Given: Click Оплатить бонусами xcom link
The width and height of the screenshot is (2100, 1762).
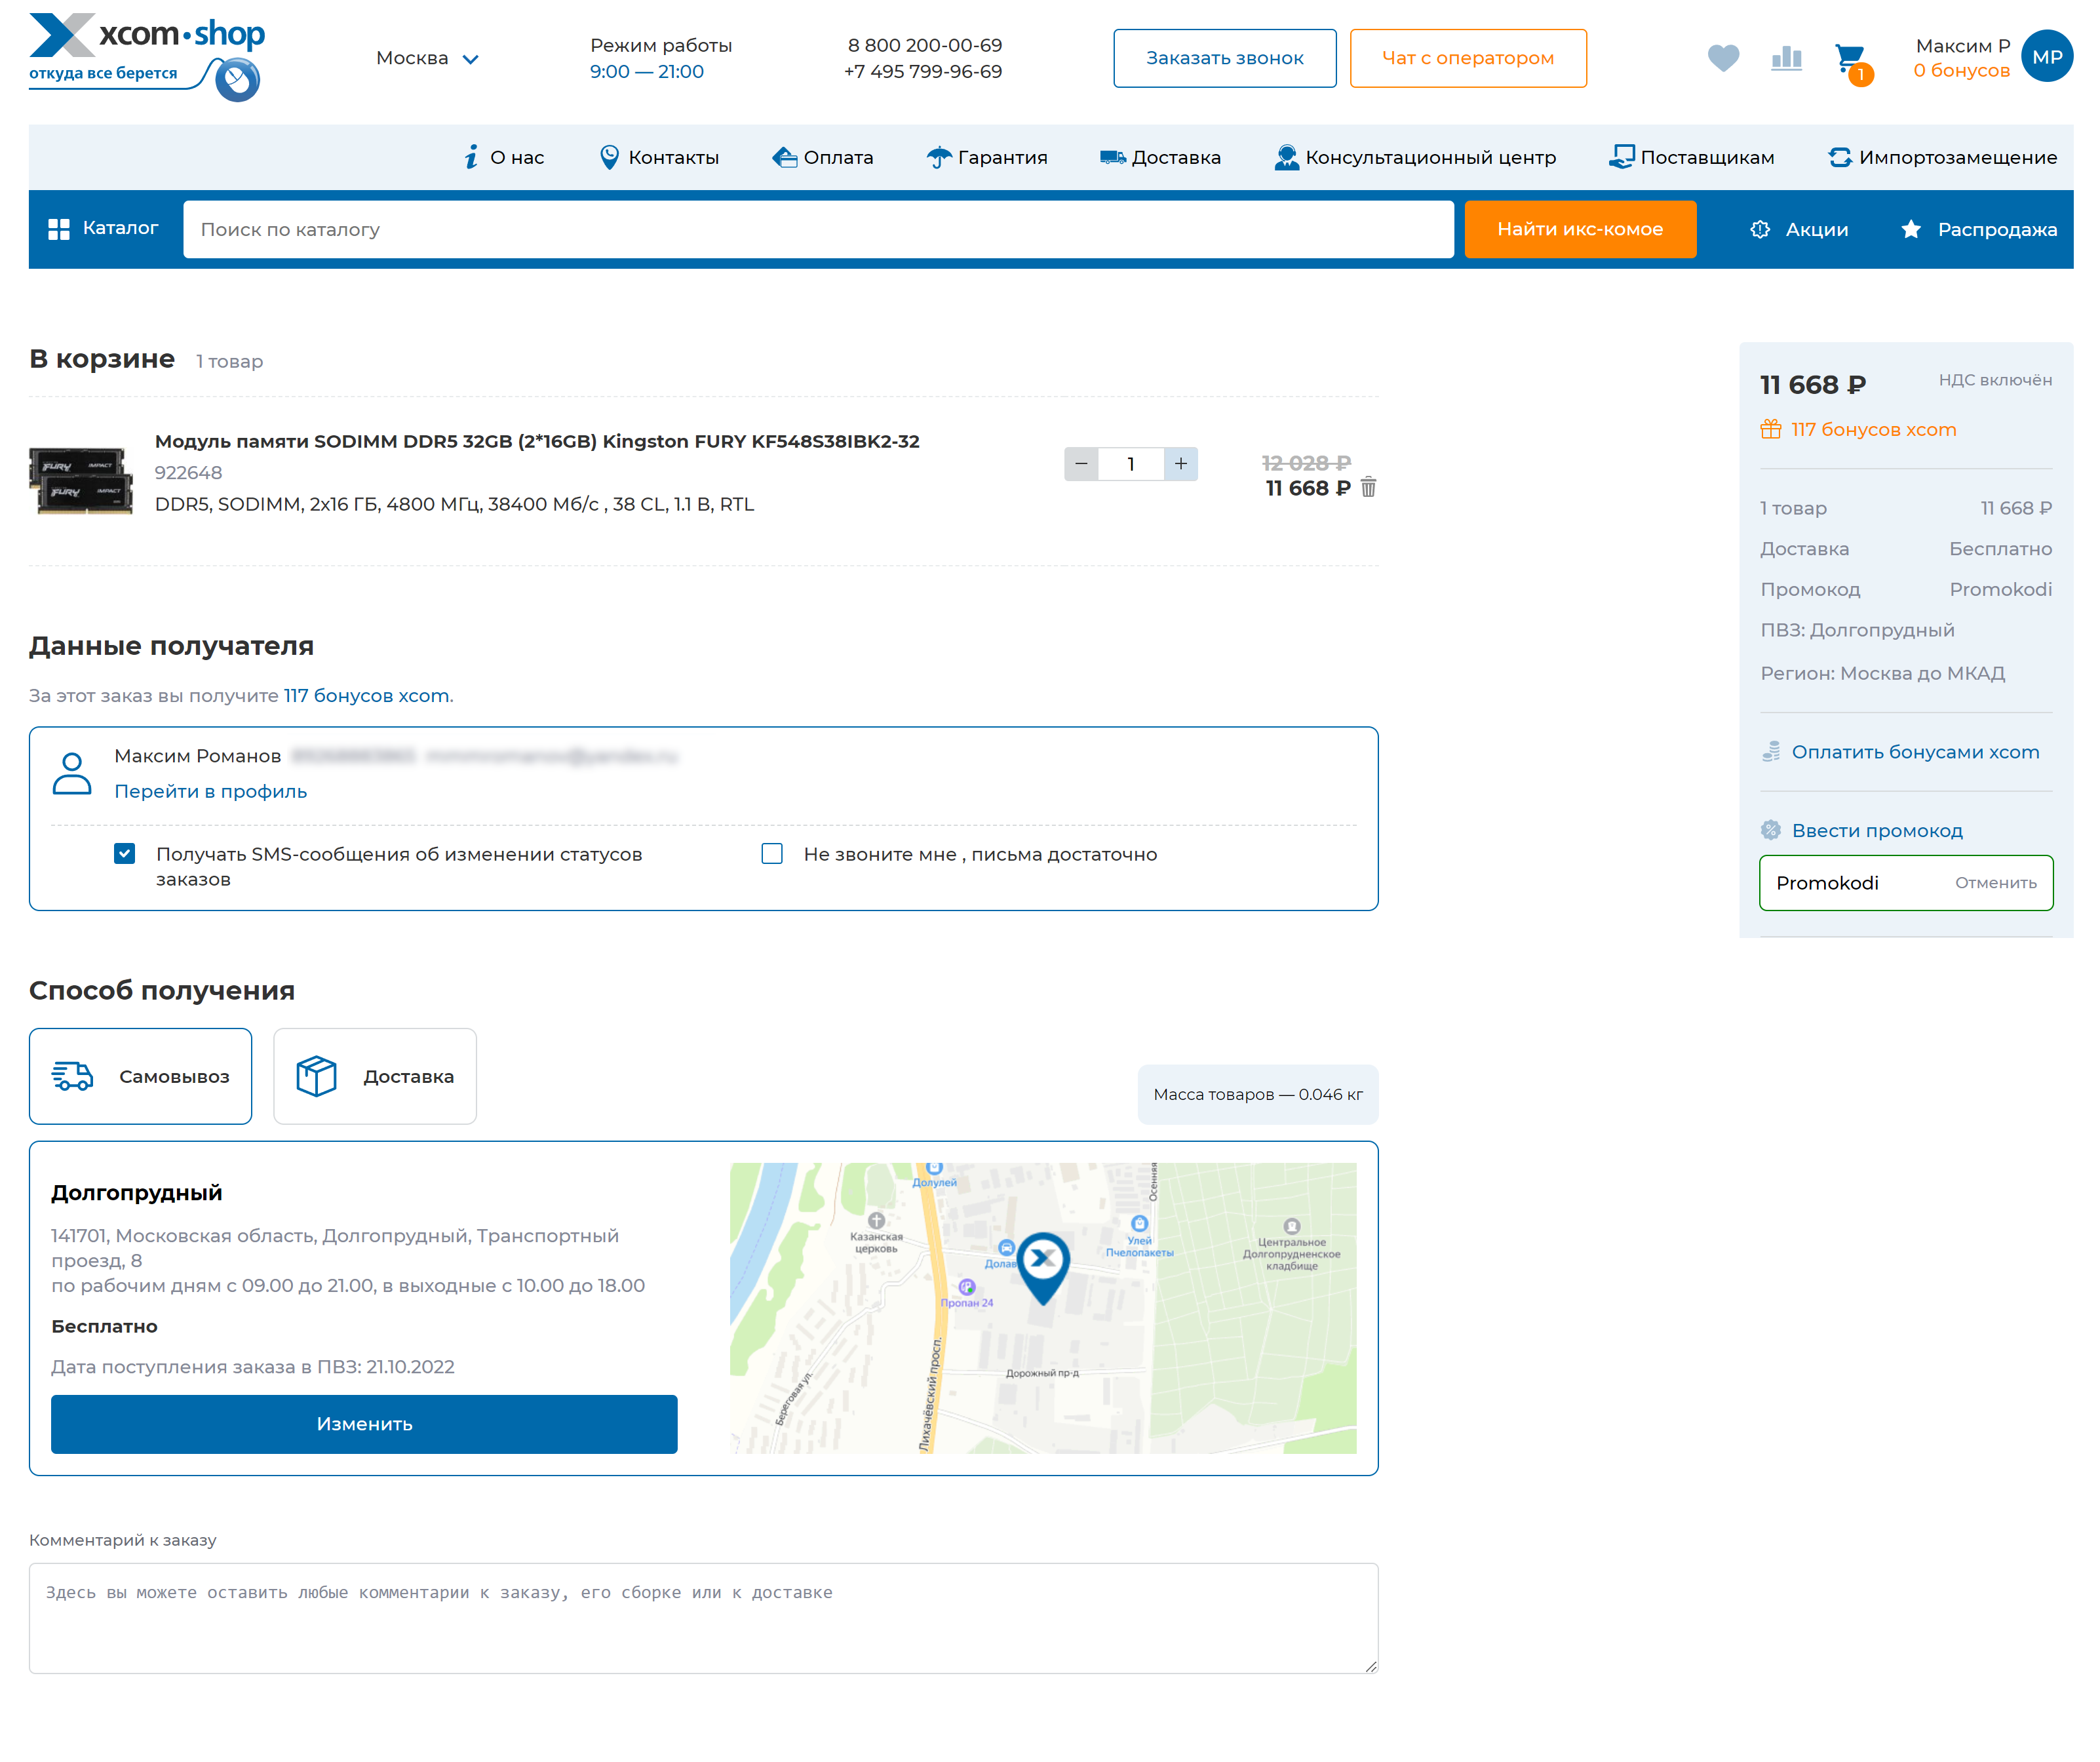Looking at the screenshot, I should coord(1915,751).
